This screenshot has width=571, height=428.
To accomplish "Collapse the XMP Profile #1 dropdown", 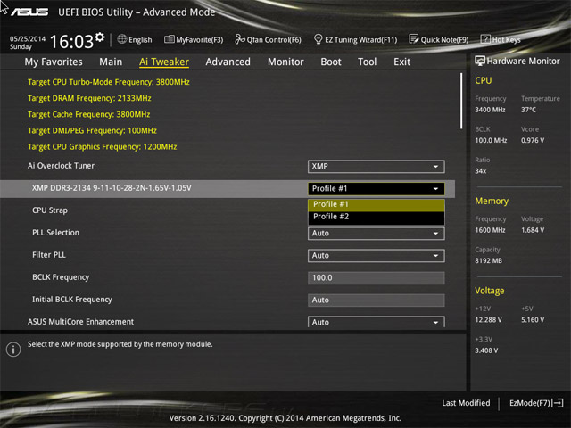I will (x=376, y=188).
